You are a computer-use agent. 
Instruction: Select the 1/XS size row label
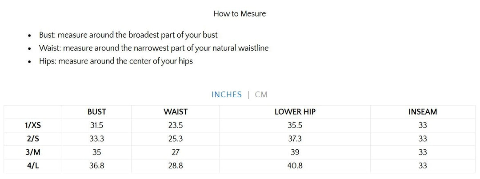click(x=33, y=126)
